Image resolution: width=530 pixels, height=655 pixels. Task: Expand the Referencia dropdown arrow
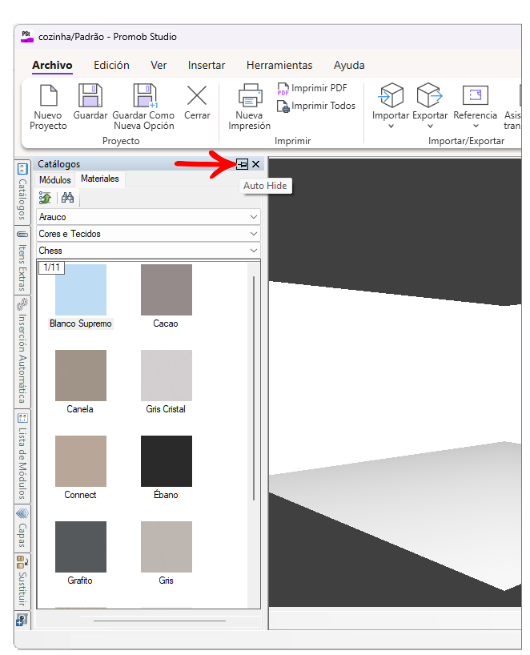(x=476, y=127)
